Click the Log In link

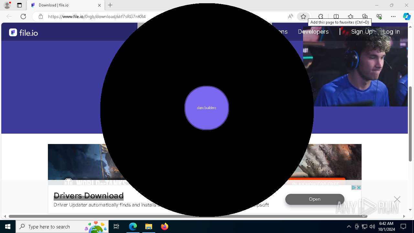coord(391,31)
